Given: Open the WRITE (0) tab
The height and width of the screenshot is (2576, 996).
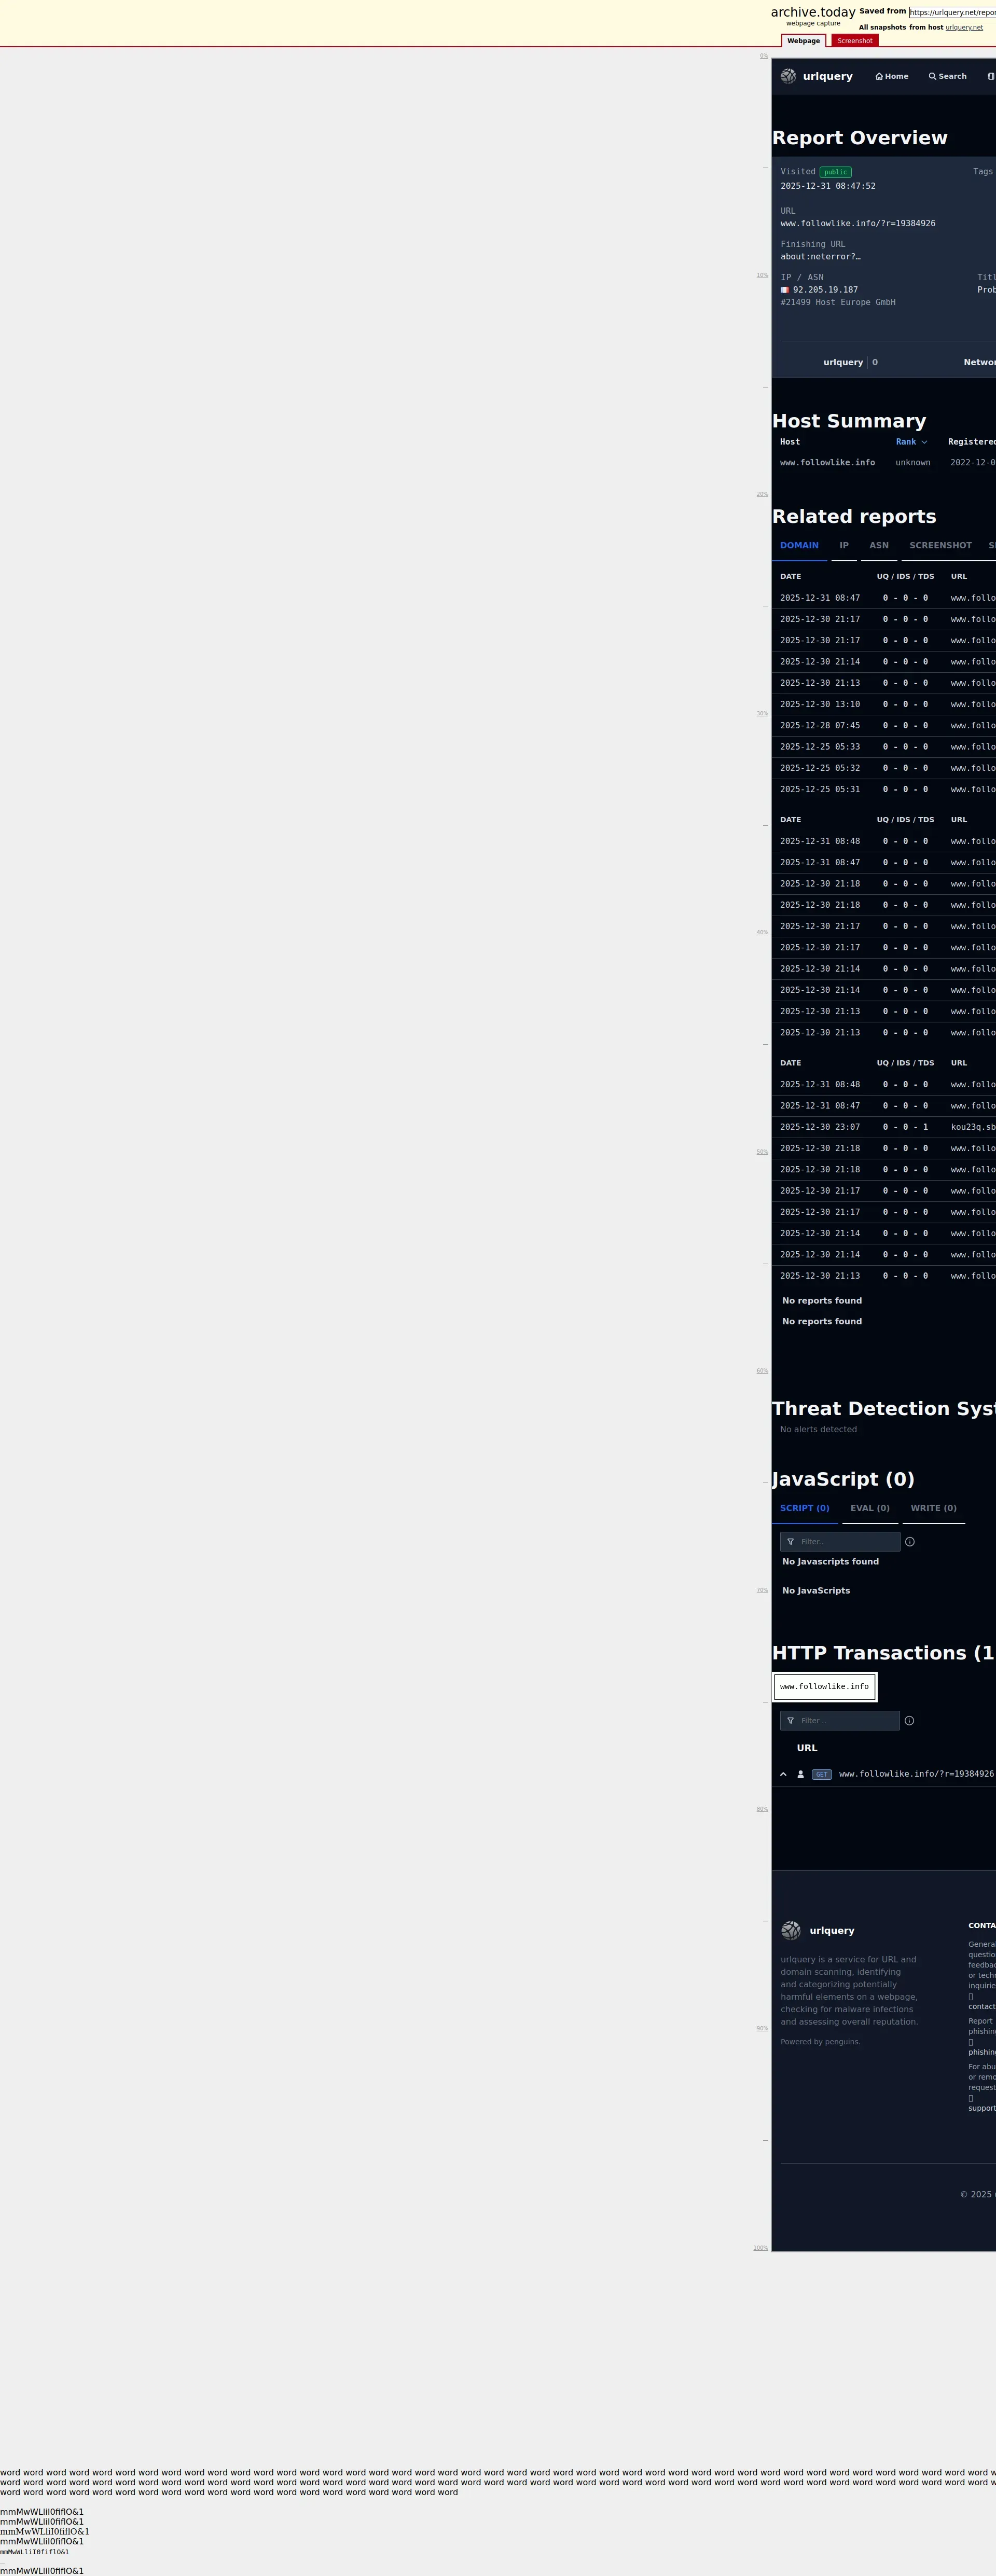Looking at the screenshot, I should 933,1508.
